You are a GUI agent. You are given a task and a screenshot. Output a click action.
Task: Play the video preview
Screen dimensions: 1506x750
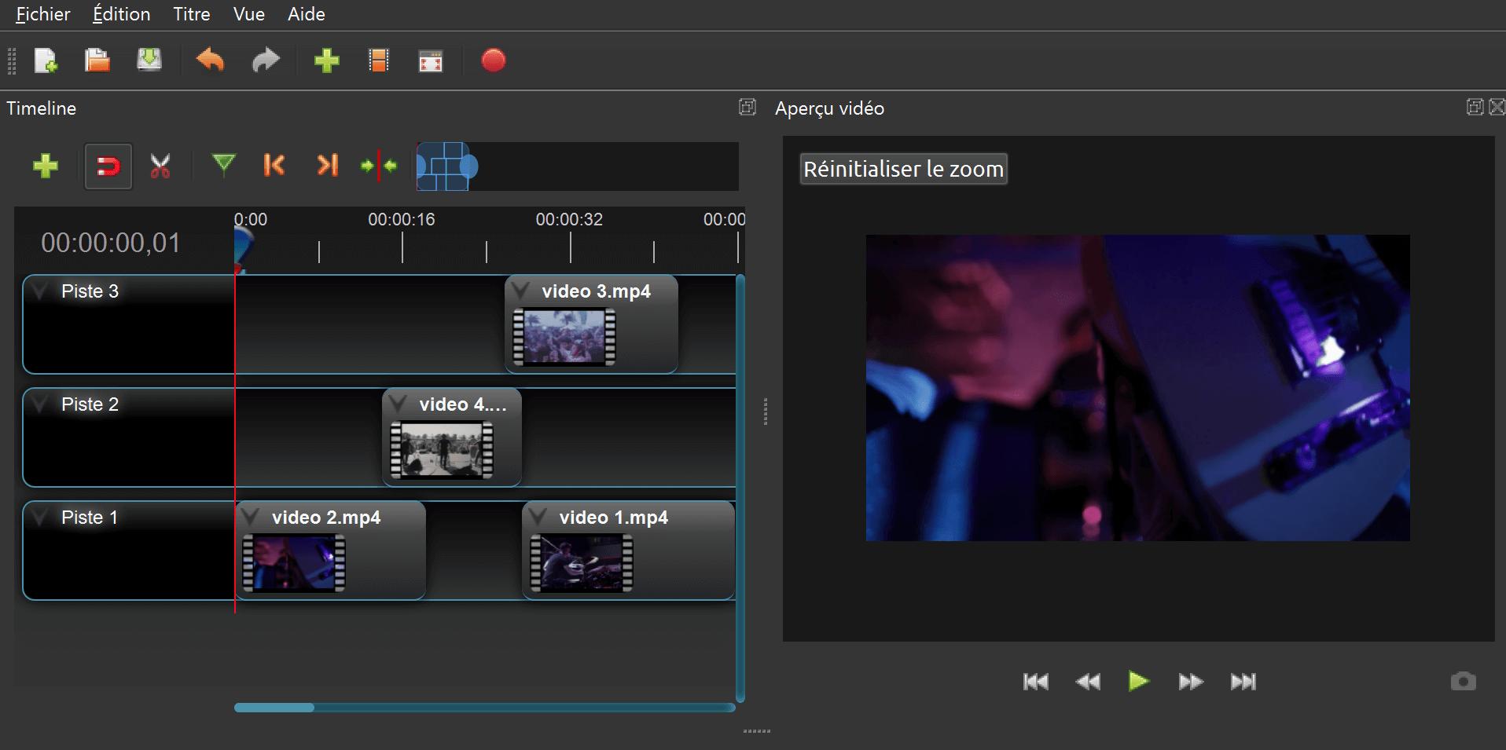pyautogui.click(x=1139, y=681)
